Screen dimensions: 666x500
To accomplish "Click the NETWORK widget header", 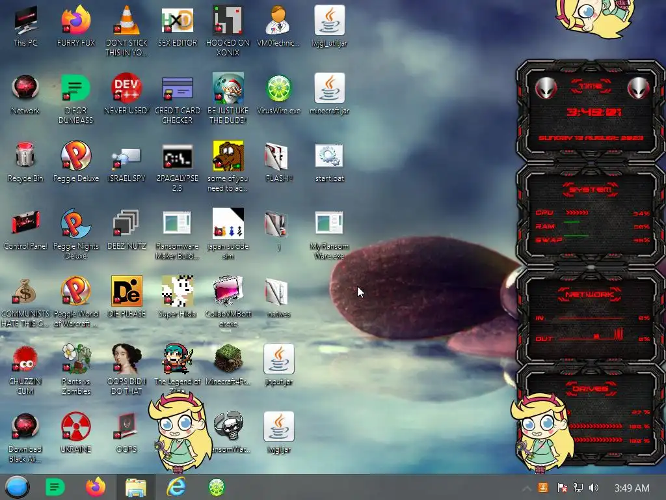I will point(591,294).
